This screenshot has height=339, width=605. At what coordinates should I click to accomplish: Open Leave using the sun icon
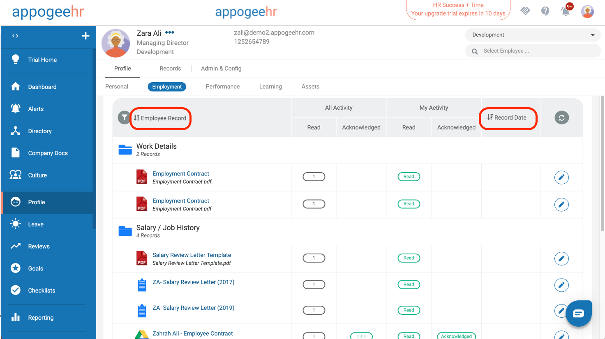(x=16, y=224)
